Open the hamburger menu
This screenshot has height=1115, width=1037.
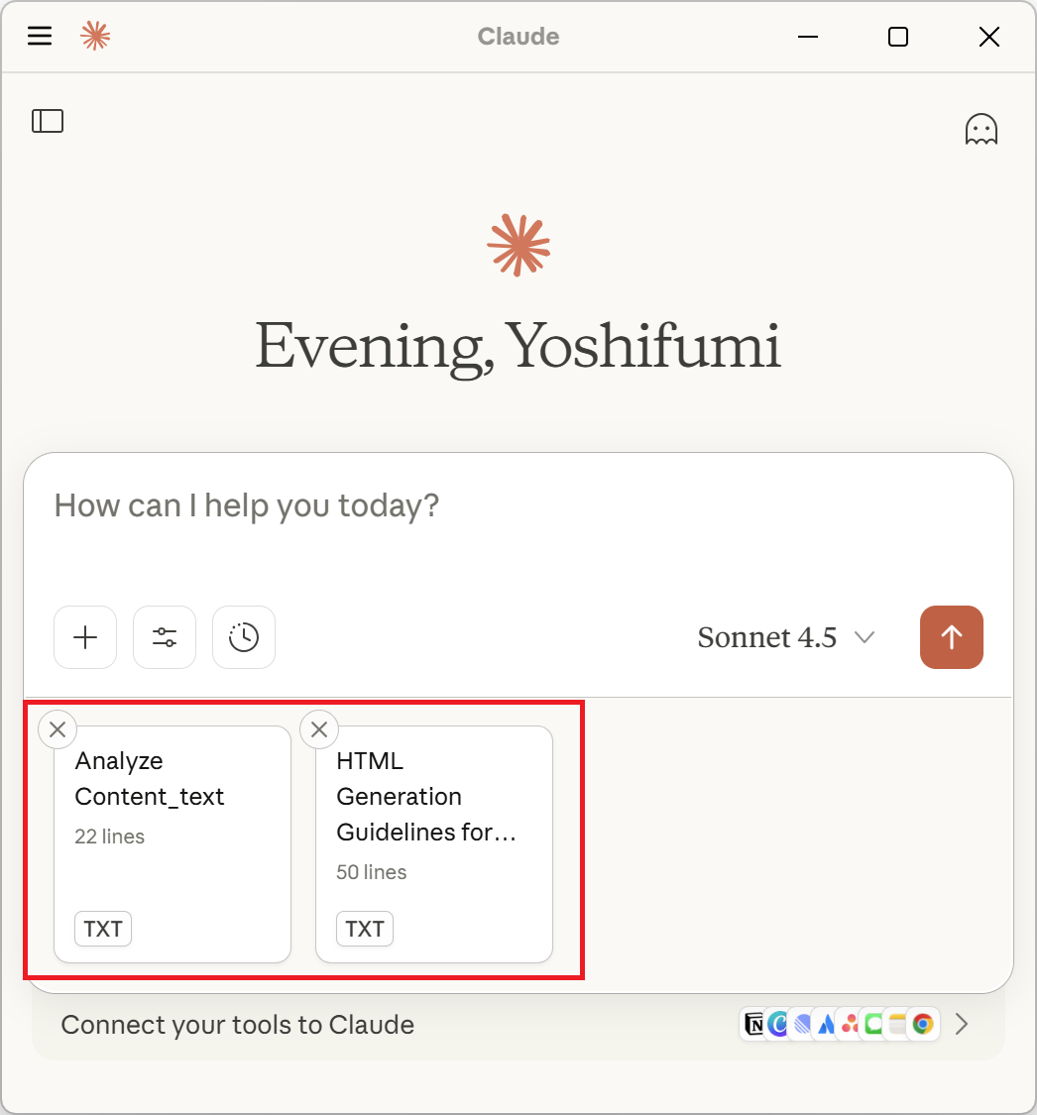pyautogui.click(x=39, y=36)
